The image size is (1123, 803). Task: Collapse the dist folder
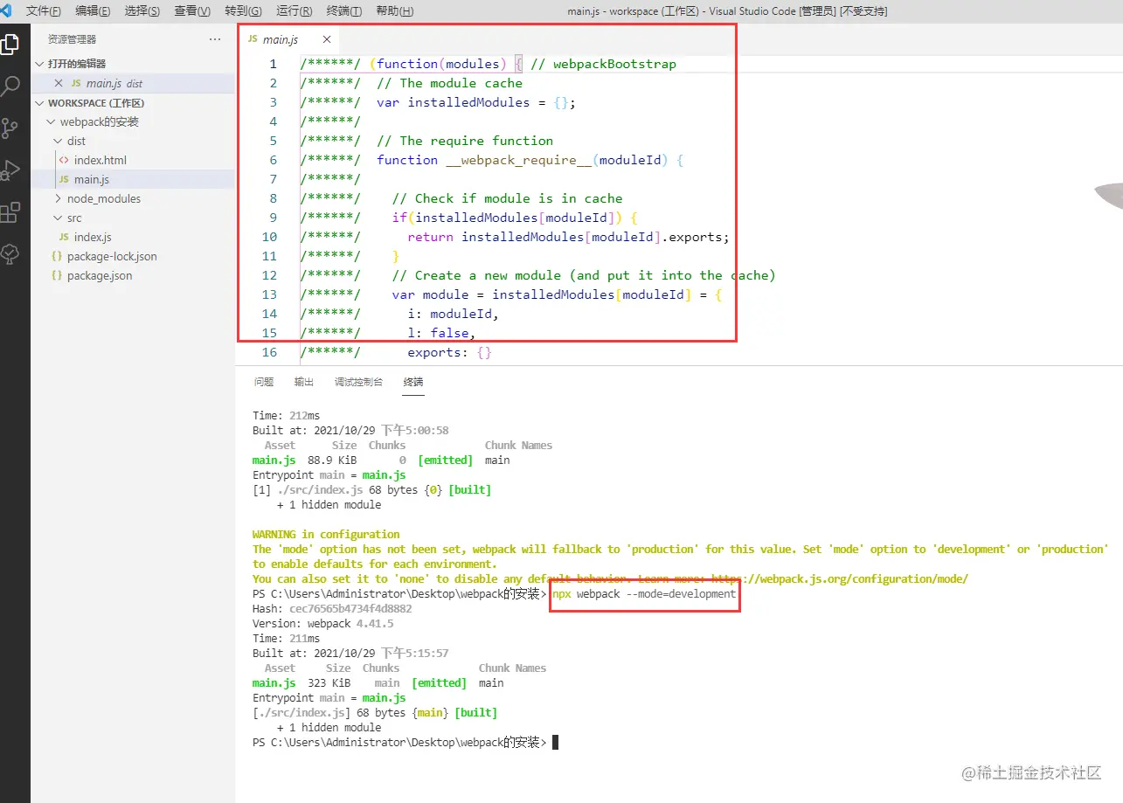(59, 141)
